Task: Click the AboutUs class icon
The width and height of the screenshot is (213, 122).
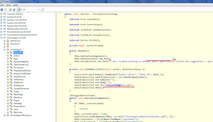Action: [x=11, y=53]
